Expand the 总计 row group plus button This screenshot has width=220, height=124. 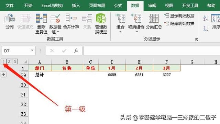(x=4, y=75)
